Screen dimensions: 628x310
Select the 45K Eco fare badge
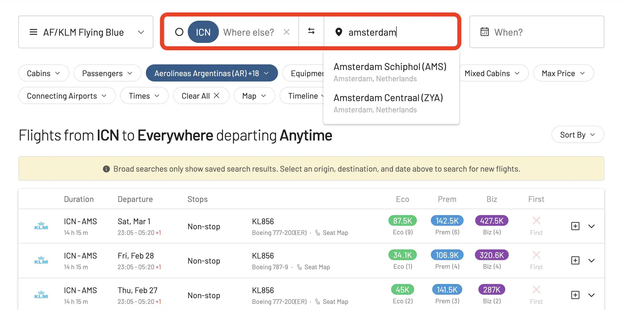pyautogui.click(x=402, y=290)
